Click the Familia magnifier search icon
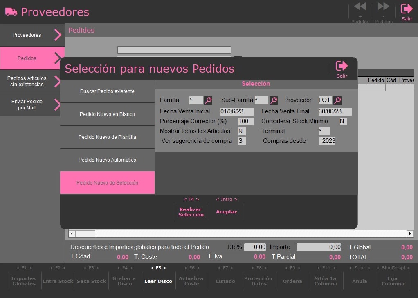The width and height of the screenshot is (418, 298). point(208,100)
